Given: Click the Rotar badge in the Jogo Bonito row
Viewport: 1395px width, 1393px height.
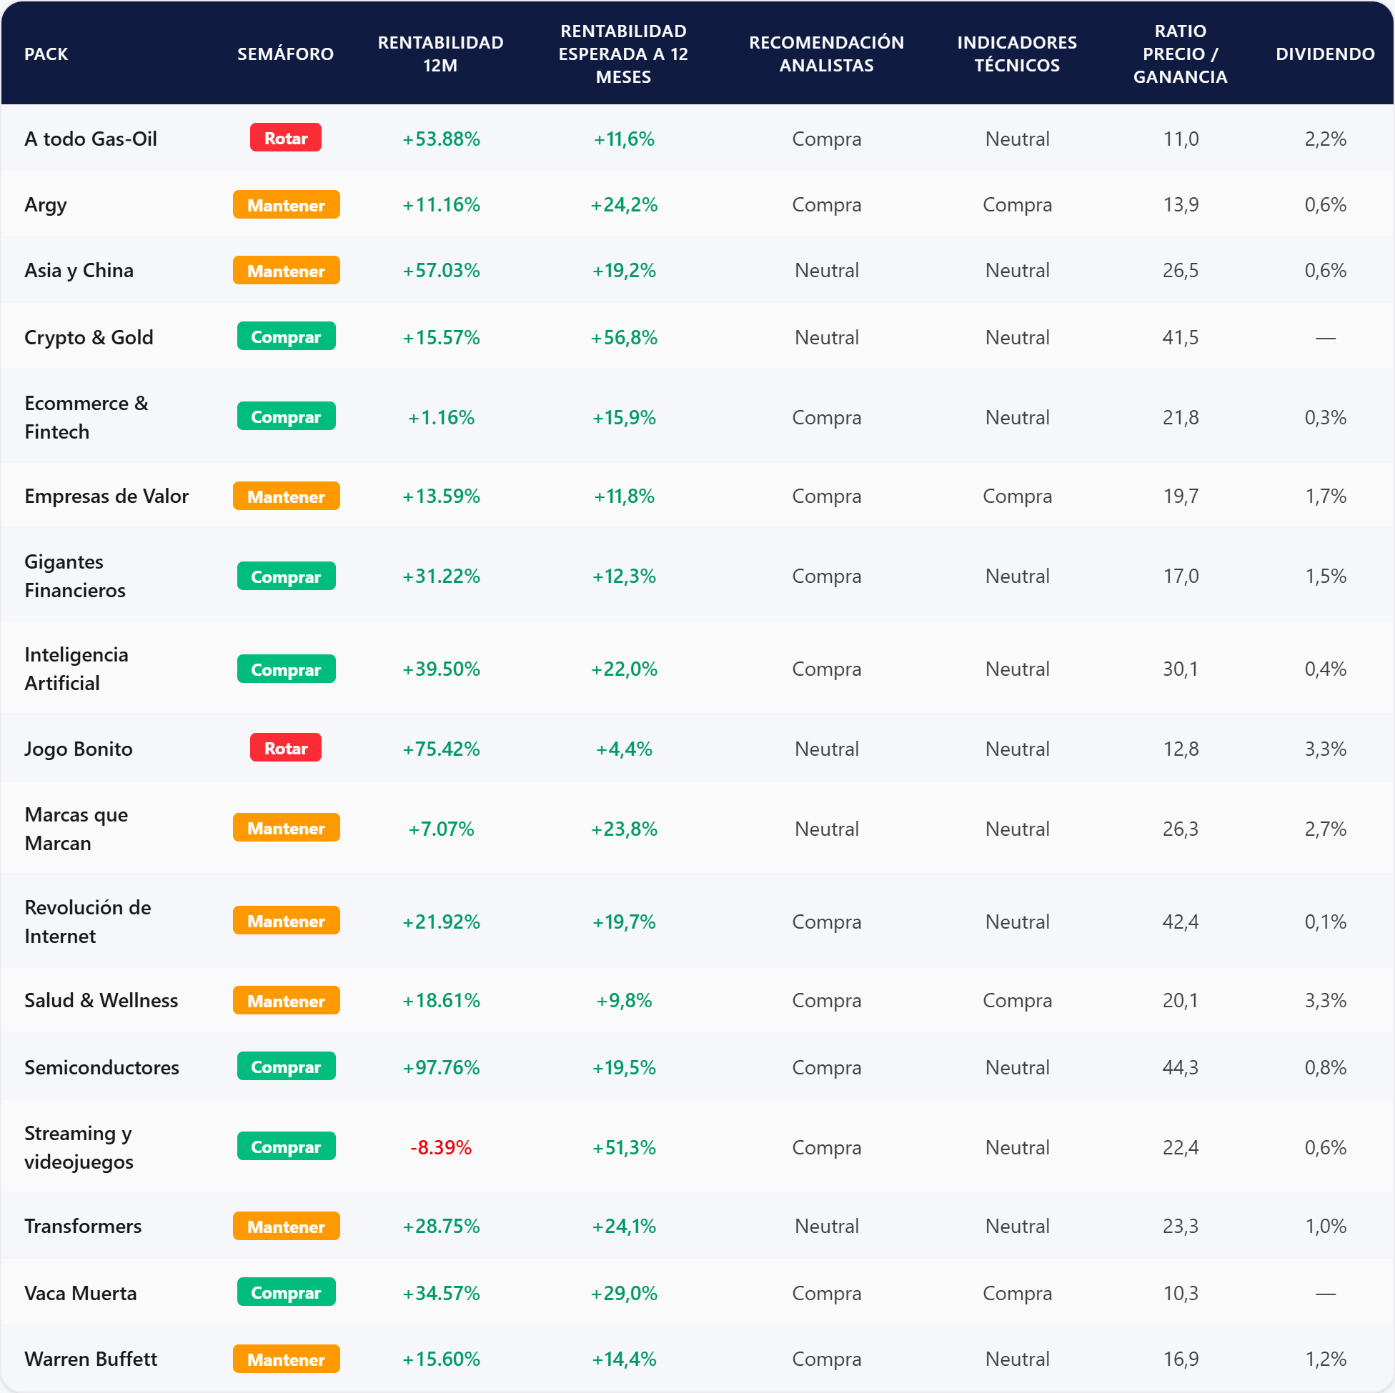Looking at the screenshot, I should coord(285,748).
